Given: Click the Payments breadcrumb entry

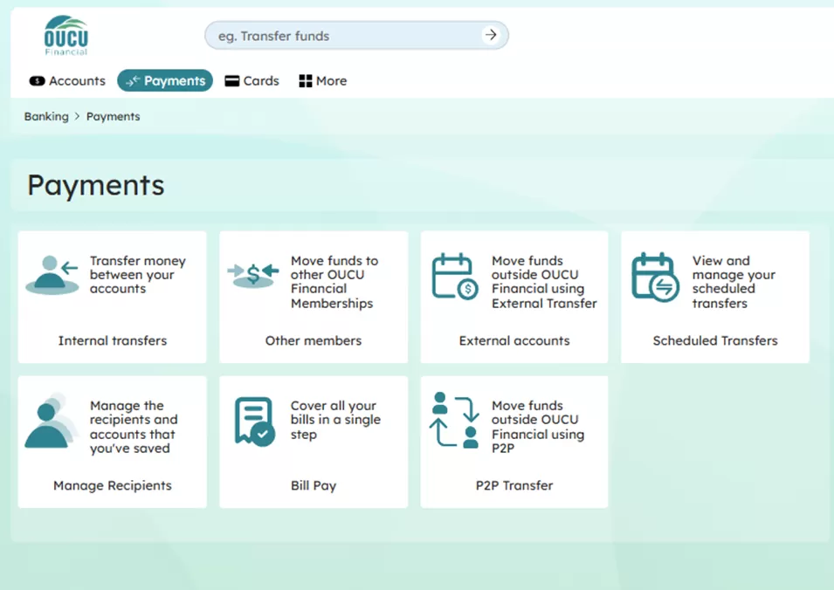Looking at the screenshot, I should click(x=113, y=116).
